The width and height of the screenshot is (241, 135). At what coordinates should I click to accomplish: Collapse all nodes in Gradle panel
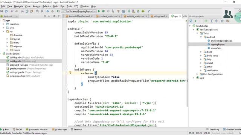tap(216, 21)
